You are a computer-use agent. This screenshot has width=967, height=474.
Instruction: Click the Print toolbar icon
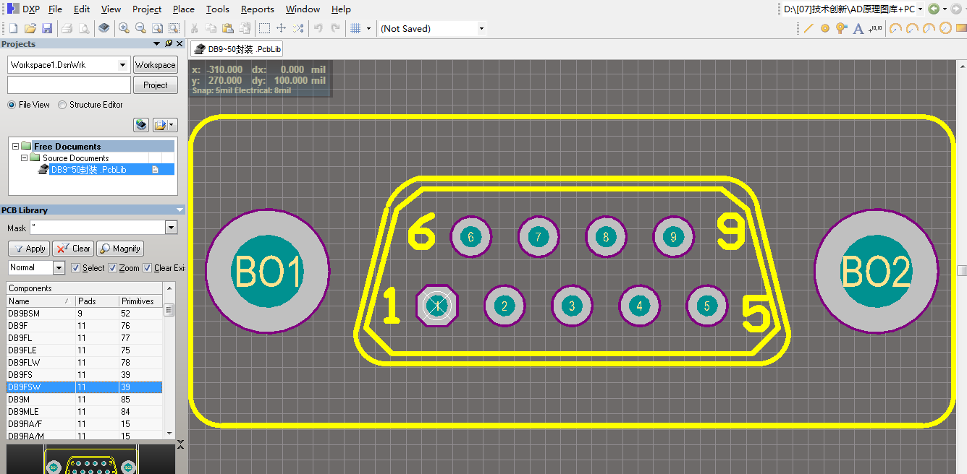point(67,28)
